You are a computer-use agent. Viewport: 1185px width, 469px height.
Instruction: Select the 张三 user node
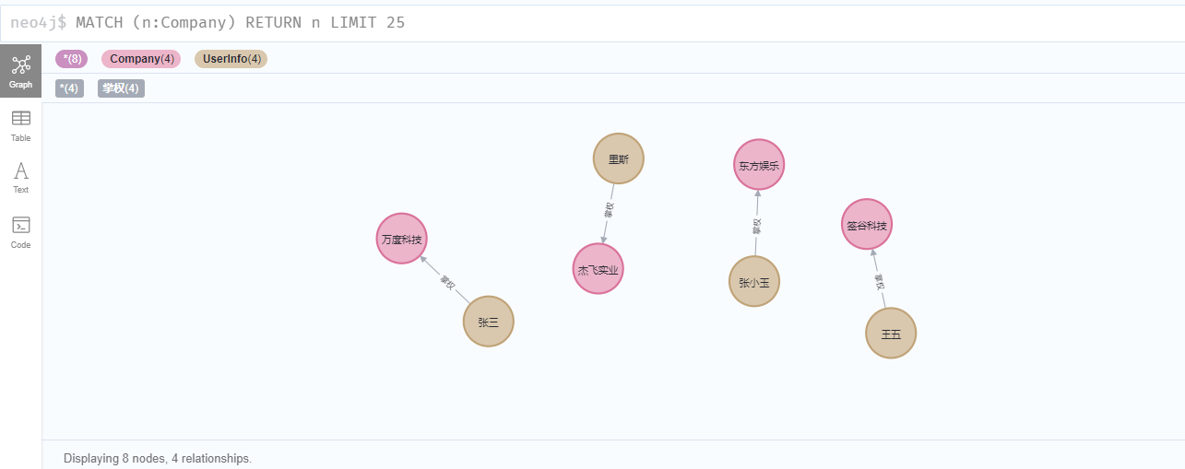pyautogui.click(x=488, y=322)
